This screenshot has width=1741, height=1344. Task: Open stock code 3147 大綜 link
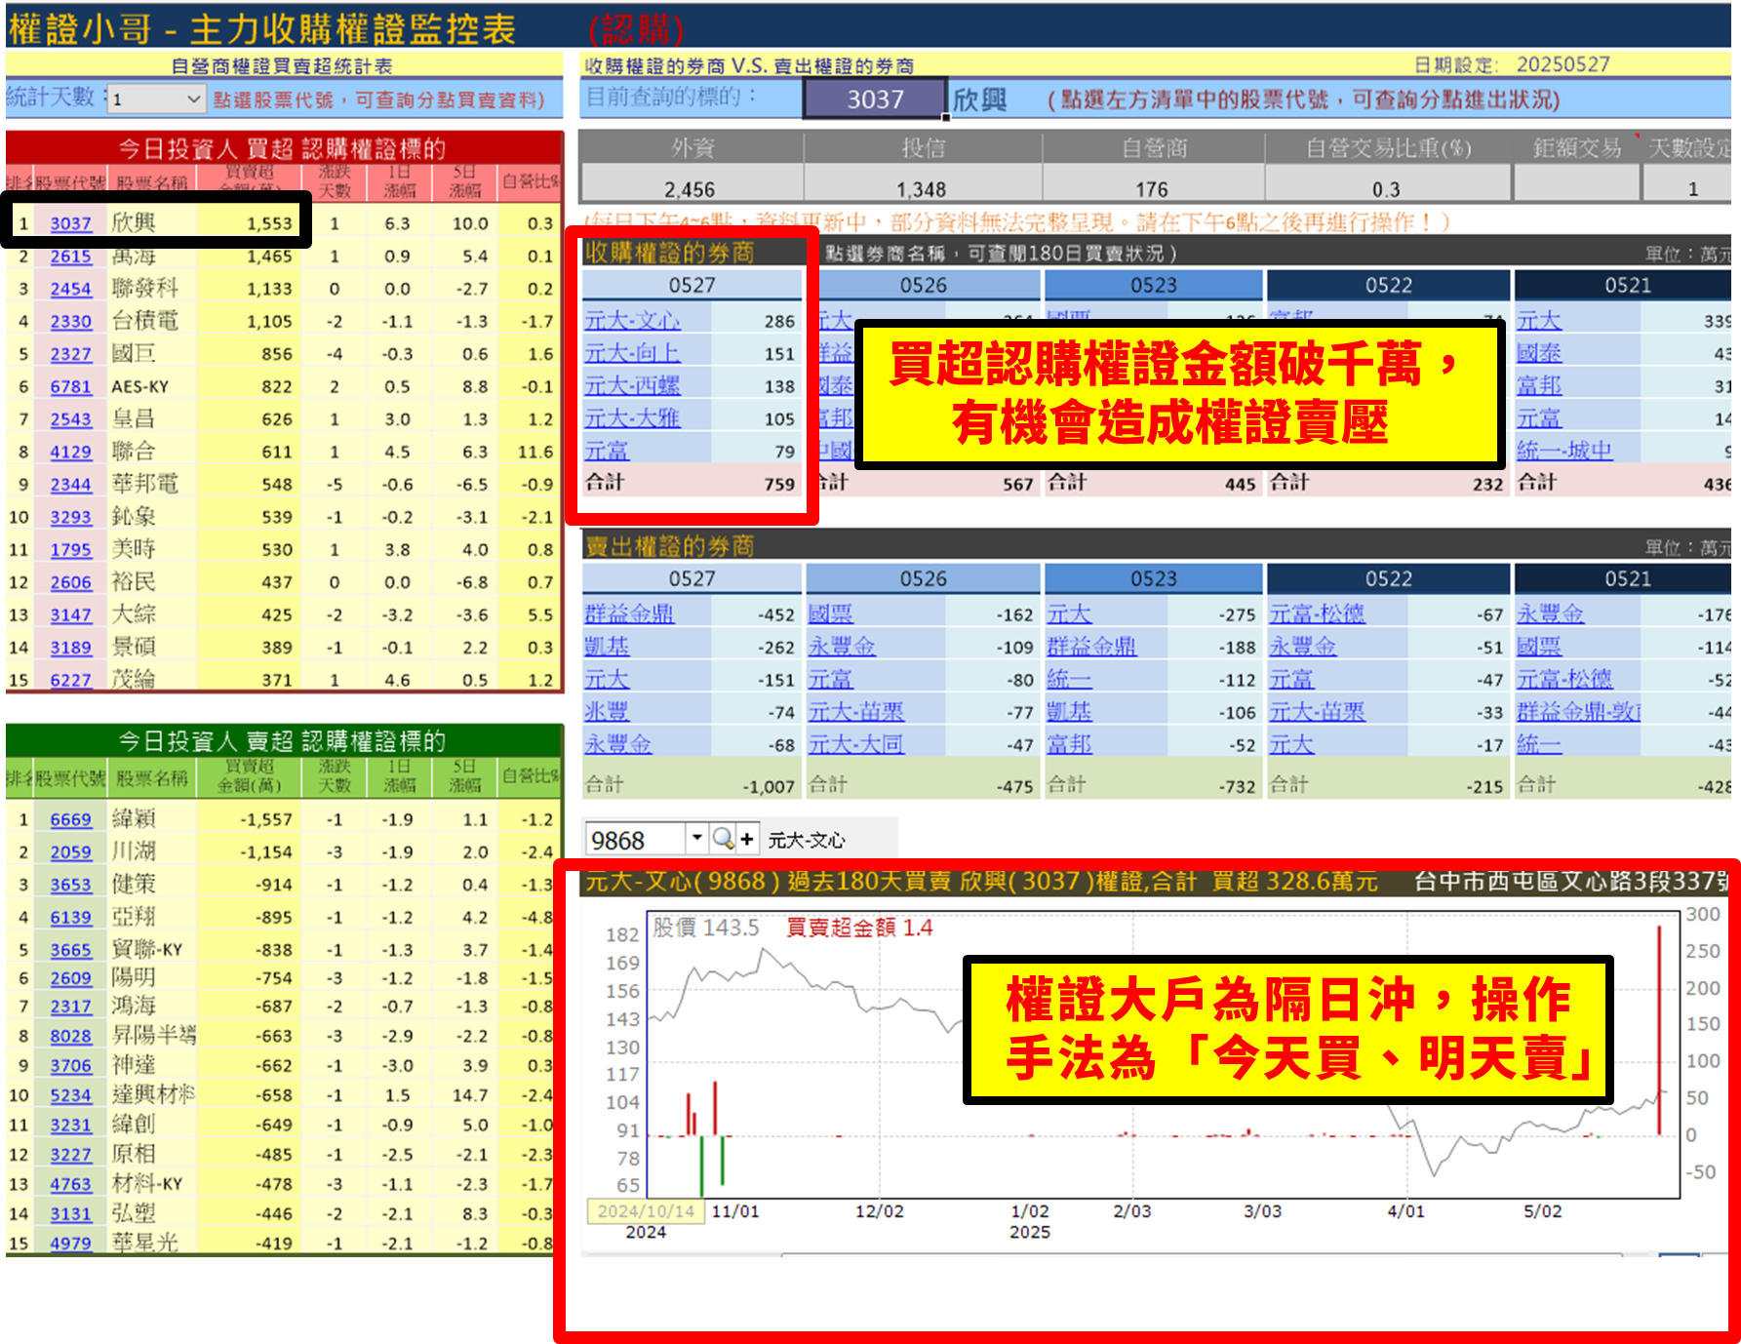(71, 614)
